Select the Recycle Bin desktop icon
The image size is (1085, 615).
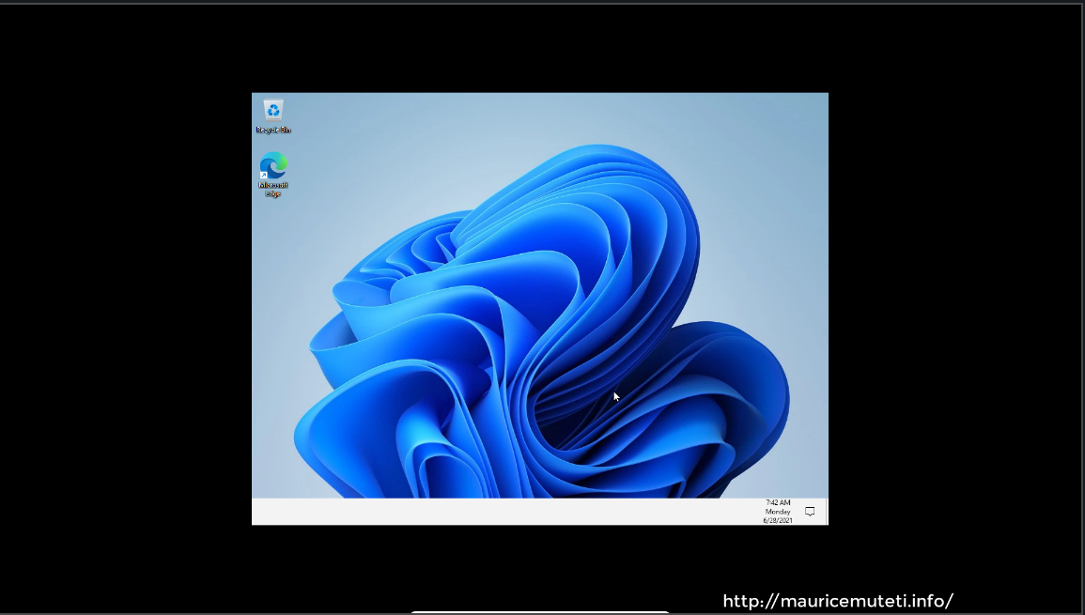pyautogui.click(x=273, y=116)
